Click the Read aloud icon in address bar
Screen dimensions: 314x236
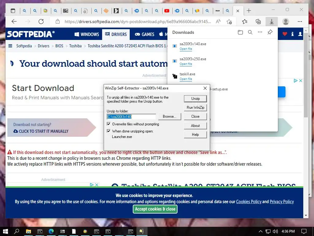218,22
